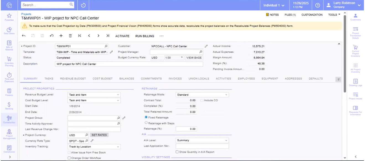Screen dimensions: 365x161
Task: Open Favorites in the left sidebar
Action: pyautogui.click(x=9, y=17)
